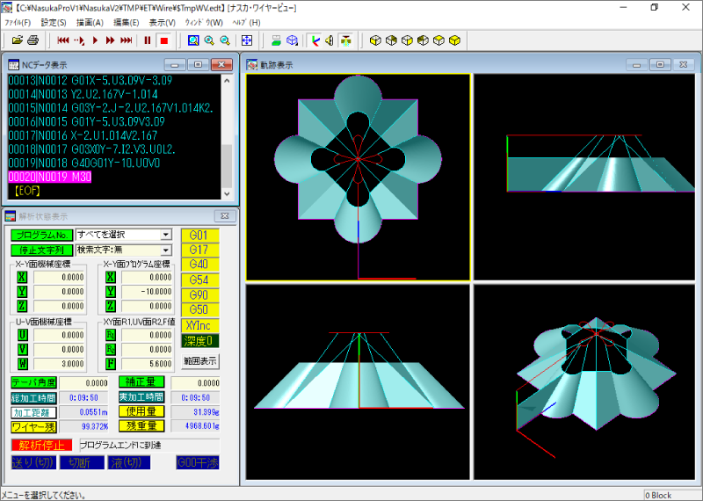Click the F value field 5.6000
Image resolution: width=703 pixels, height=501 pixels.
pos(147,364)
